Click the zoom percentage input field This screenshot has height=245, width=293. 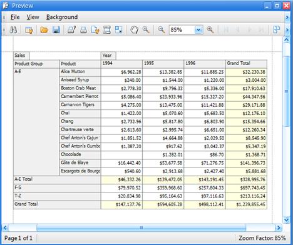(x=182, y=30)
